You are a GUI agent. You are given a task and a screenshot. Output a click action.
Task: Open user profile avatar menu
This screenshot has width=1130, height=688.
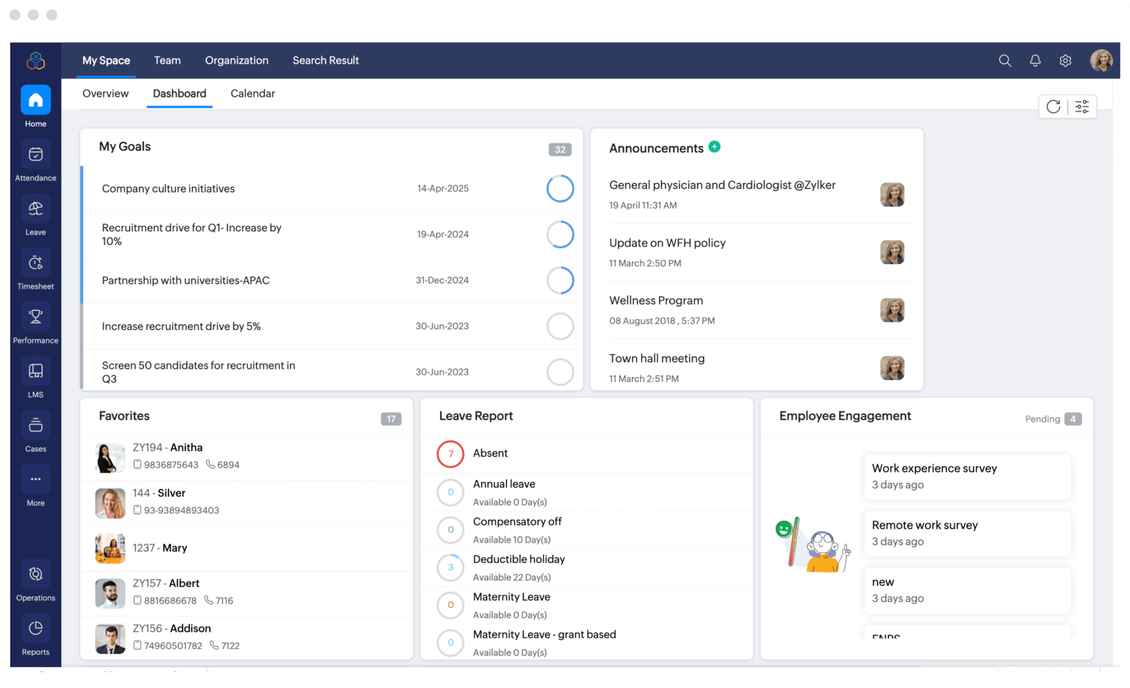1101,61
